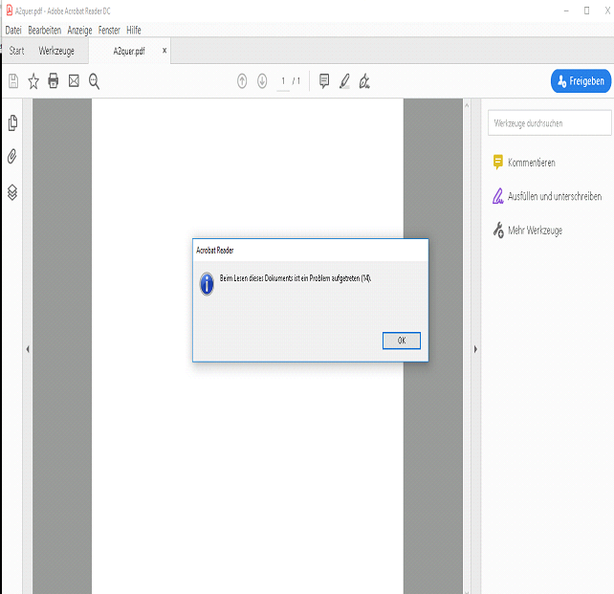614x594 pixels.
Task: Go to next page arrow
Action: pos(262,81)
